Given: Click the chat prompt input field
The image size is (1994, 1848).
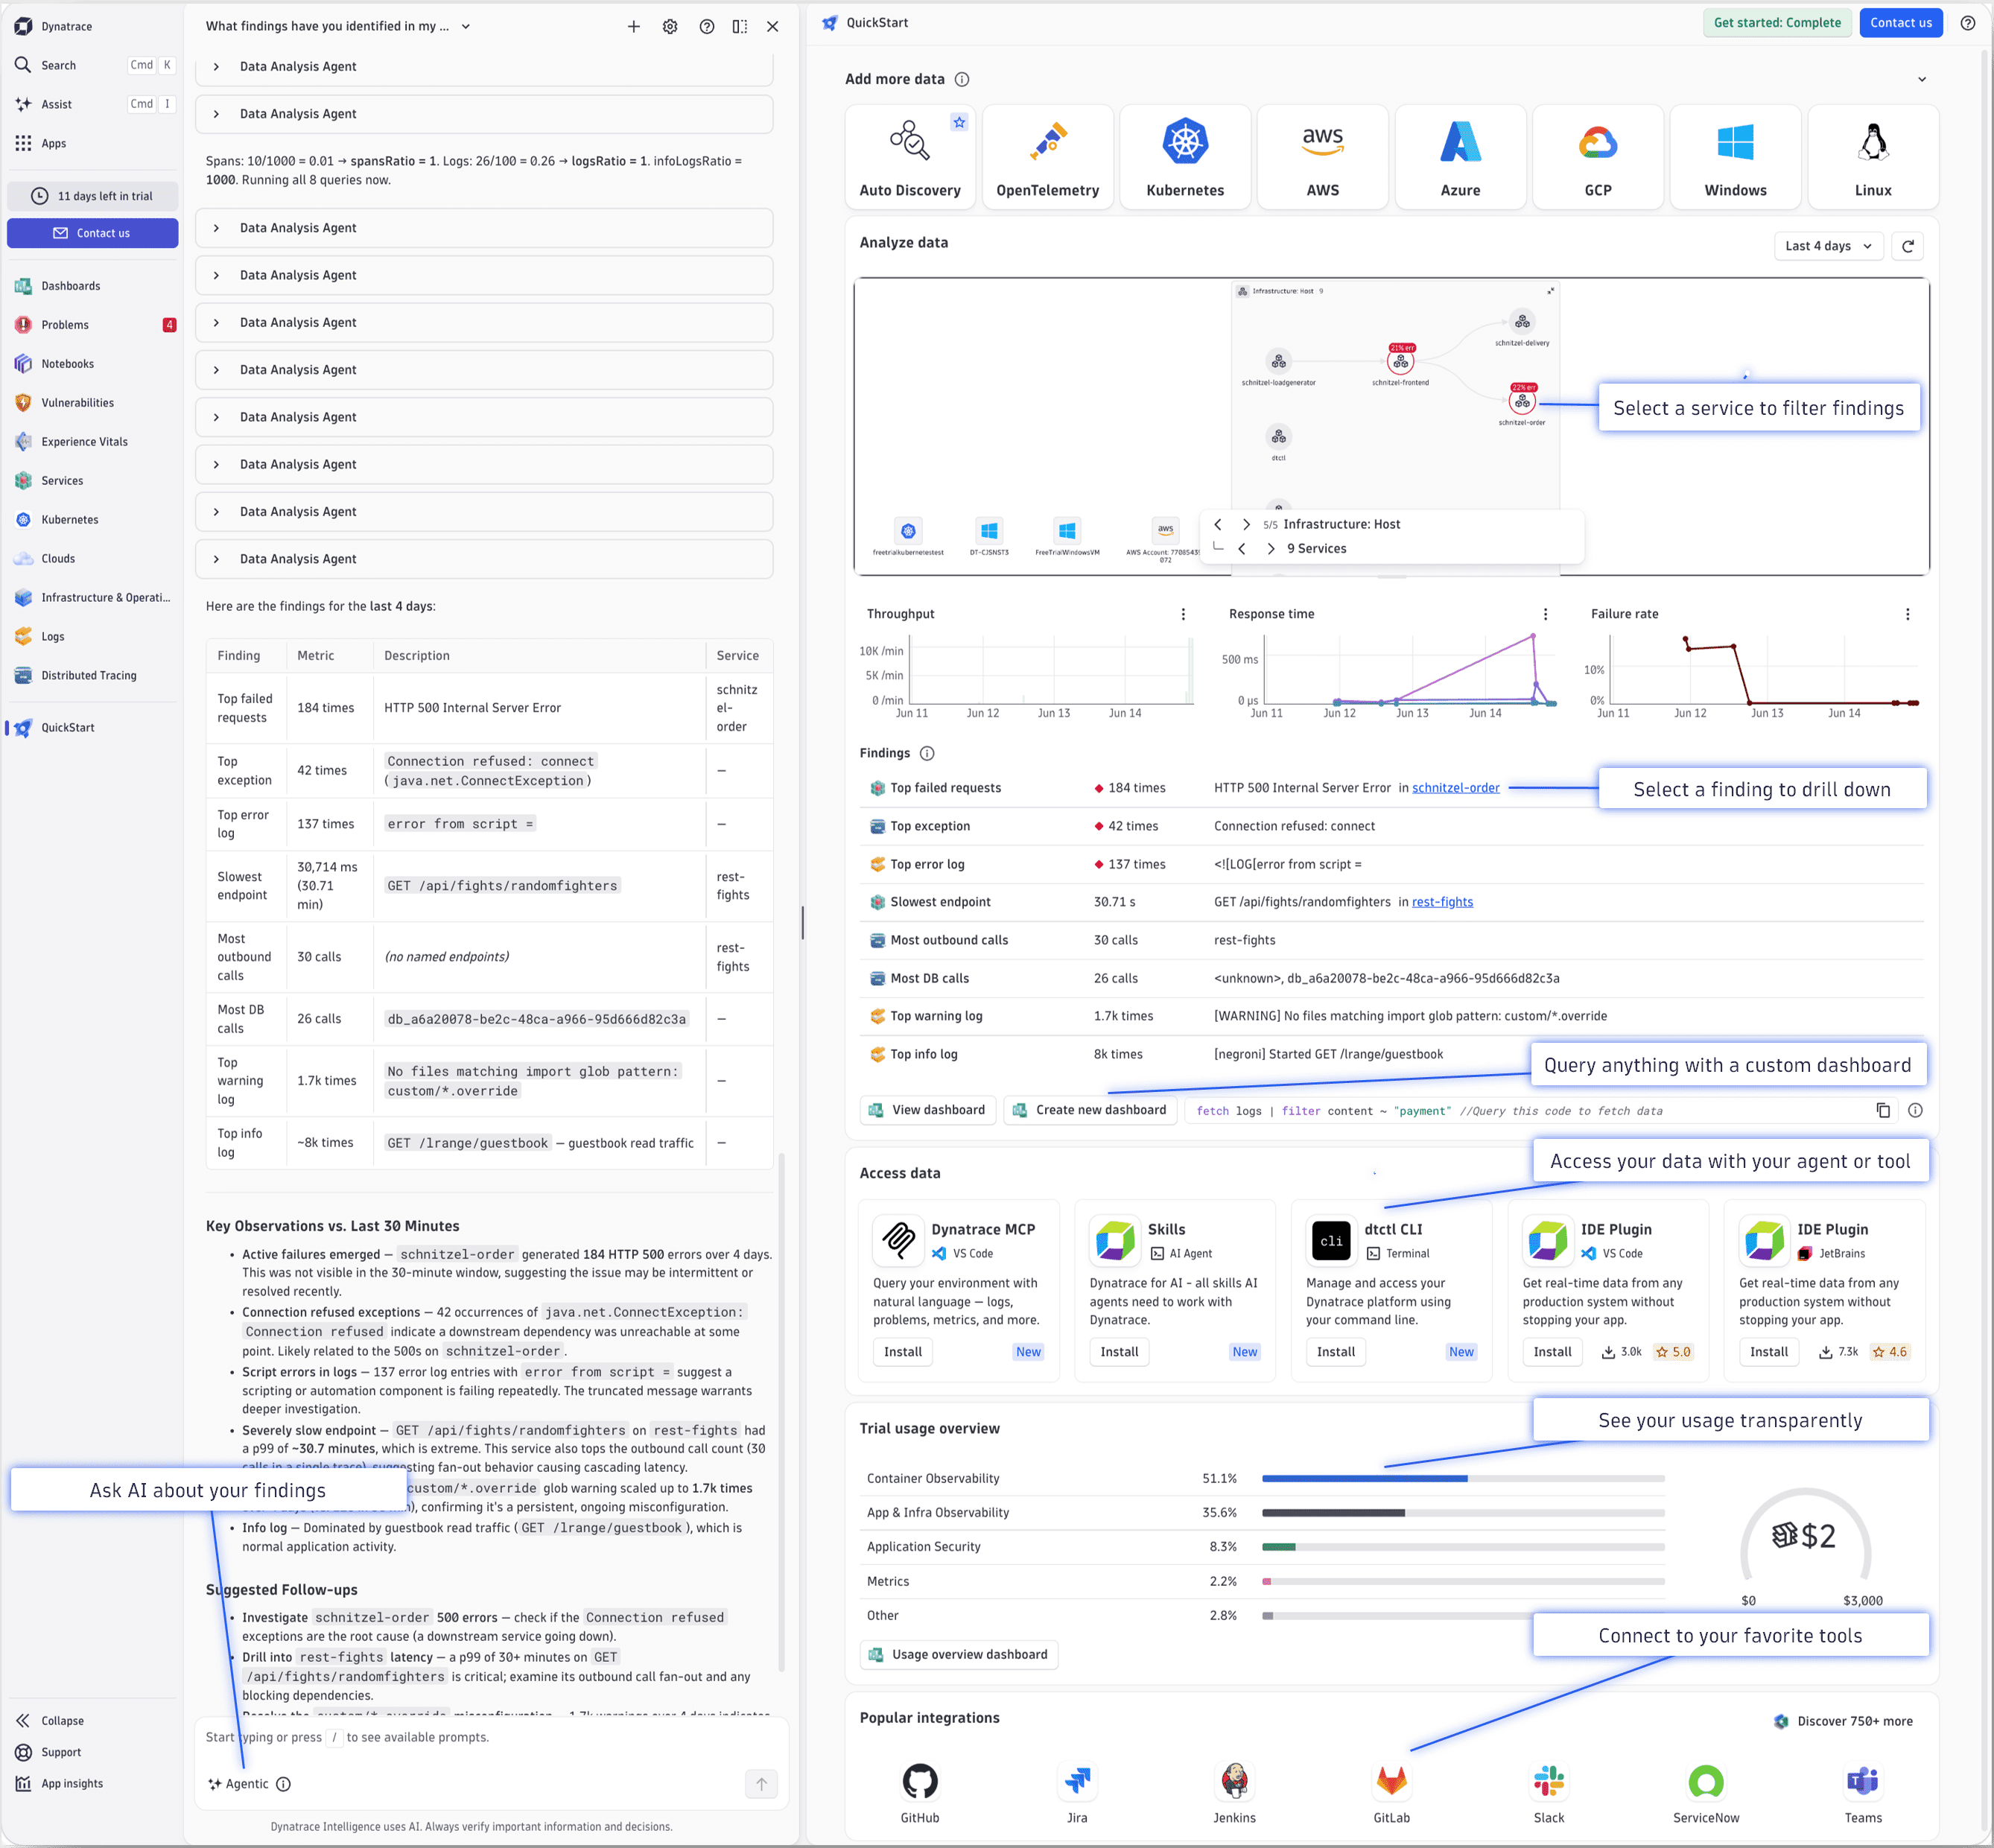Looking at the screenshot, I should tap(490, 1737).
